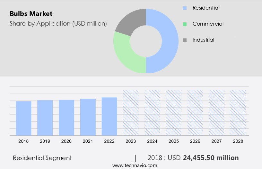Click the 2026 year axis label
262x169 pixels.
tap(195, 141)
